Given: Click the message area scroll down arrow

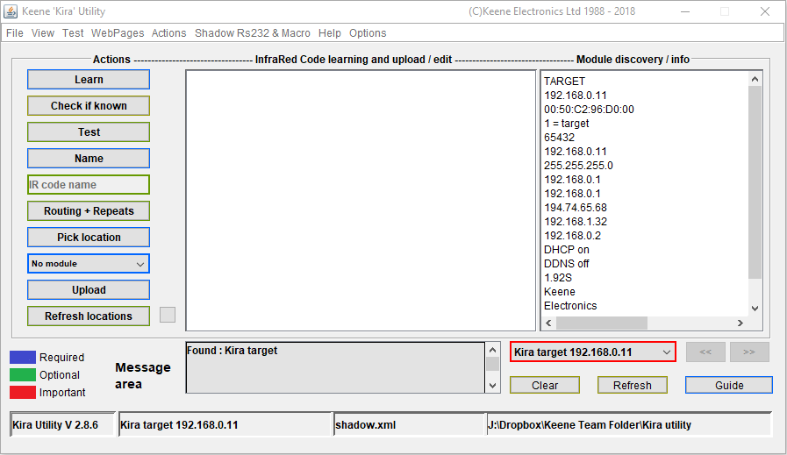Looking at the screenshot, I should pos(492,386).
